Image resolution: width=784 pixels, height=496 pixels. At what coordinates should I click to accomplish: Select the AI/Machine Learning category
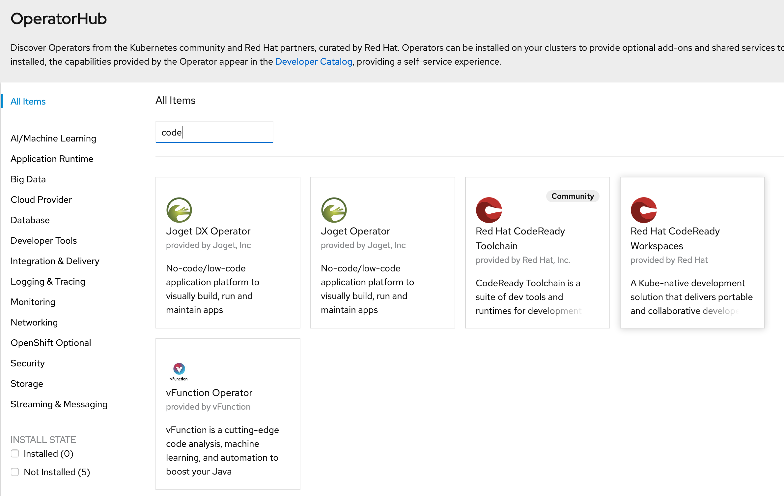click(x=52, y=138)
